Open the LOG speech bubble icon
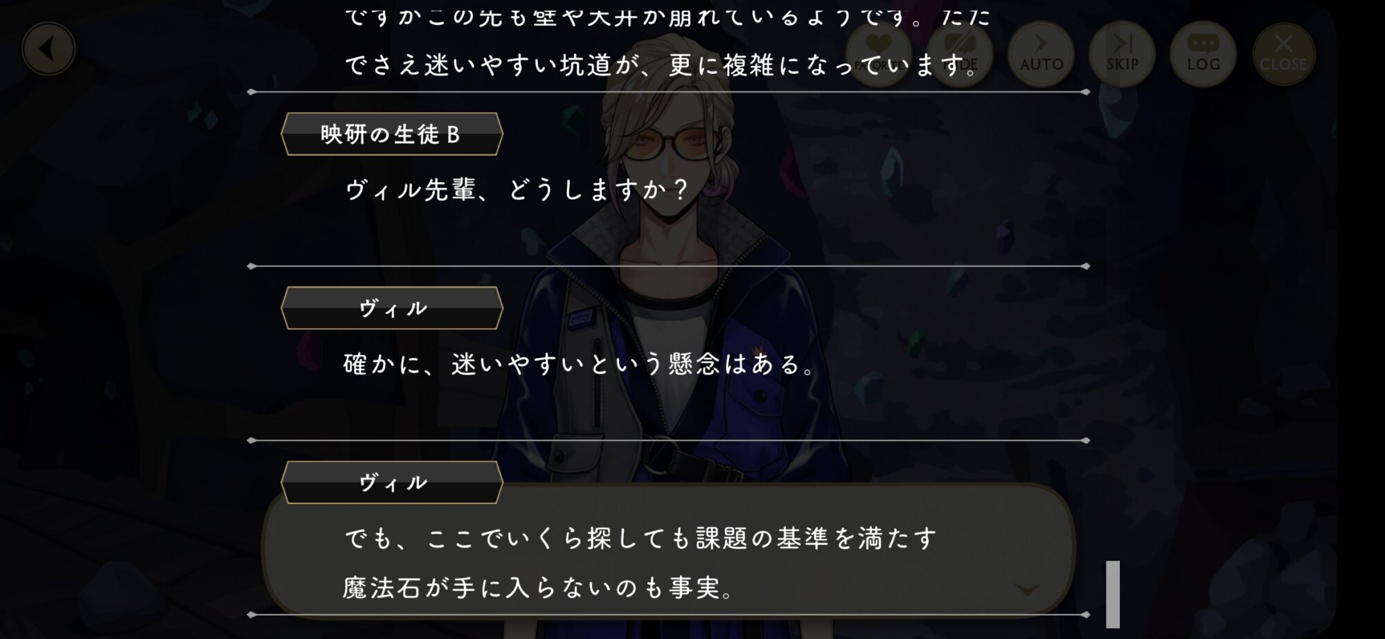 [1203, 53]
